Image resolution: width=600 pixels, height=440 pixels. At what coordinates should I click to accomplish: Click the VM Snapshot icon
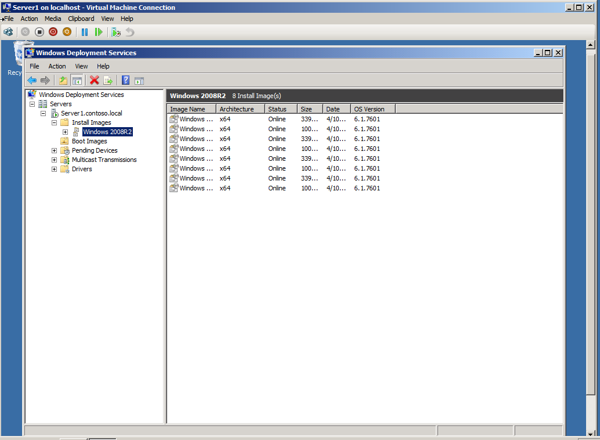(116, 32)
